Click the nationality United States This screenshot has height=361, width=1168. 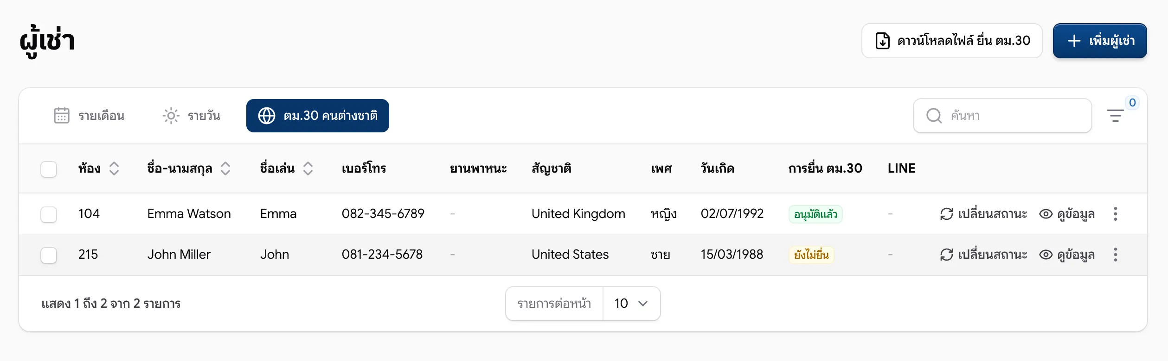click(570, 255)
